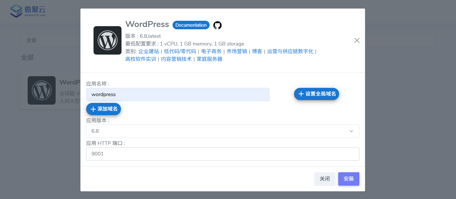Open the 内容营销技术 category link

tap(176, 59)
